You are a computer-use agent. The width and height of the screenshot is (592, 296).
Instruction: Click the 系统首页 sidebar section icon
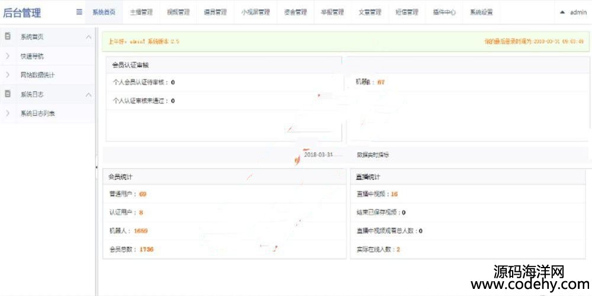(8, 37)
